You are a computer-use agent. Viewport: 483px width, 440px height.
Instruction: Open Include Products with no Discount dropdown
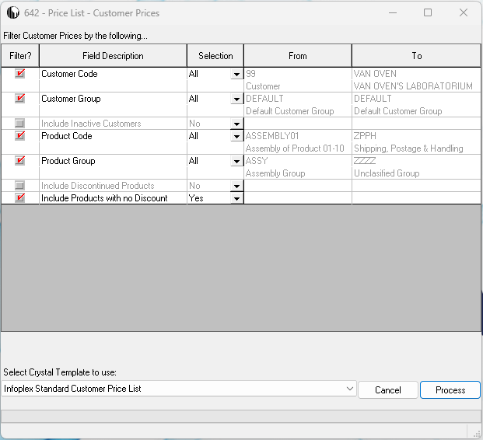(x=236, y=199)
